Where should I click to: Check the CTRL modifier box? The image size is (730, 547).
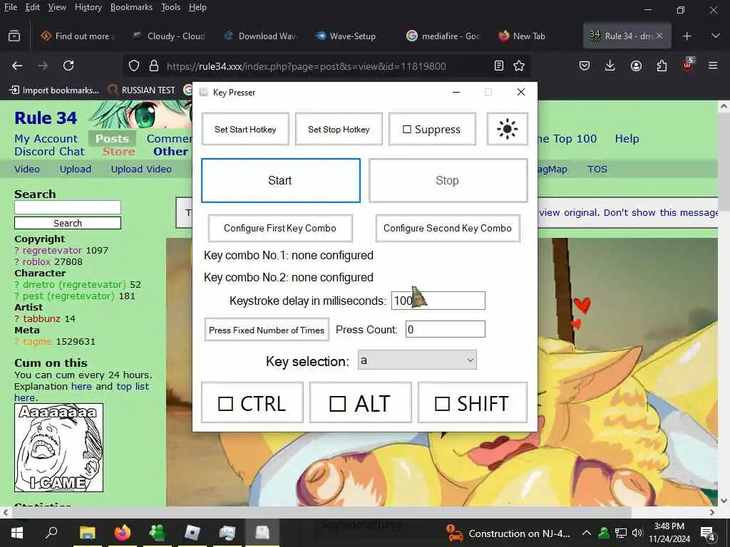point(226,404)
